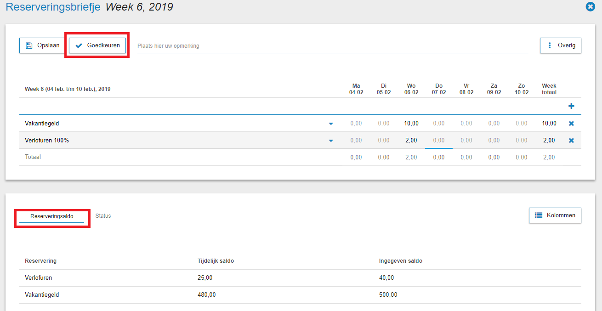Select Verlofuren 100% Sunday hours field
Screen dimensions: 602x311
pos(522,141)
